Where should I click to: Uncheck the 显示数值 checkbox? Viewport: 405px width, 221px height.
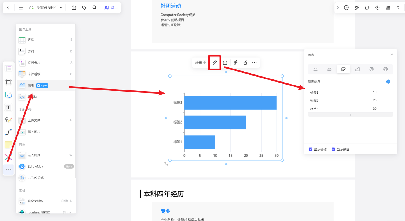[x=333, y=149]
